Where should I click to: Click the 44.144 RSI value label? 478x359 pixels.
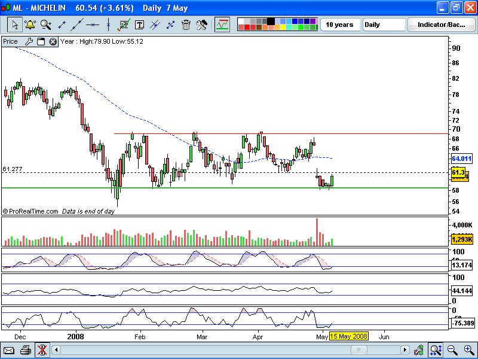tap(462, 291)
